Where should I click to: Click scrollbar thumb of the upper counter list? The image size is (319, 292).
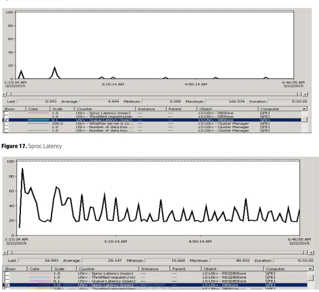pyautogui.click(x=304, y=119)
